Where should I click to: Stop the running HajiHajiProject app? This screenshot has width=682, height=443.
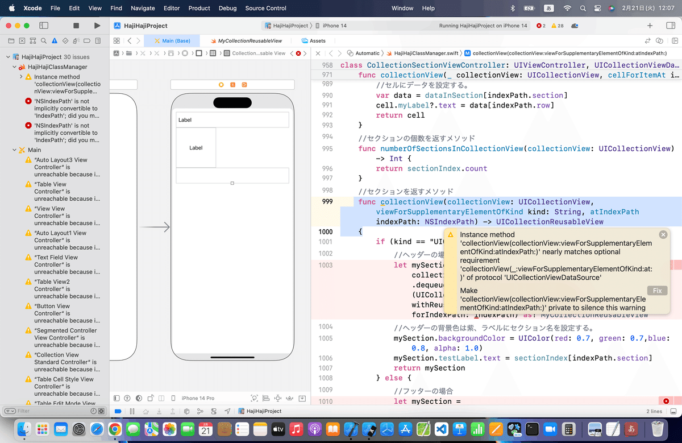click(76, 26)
